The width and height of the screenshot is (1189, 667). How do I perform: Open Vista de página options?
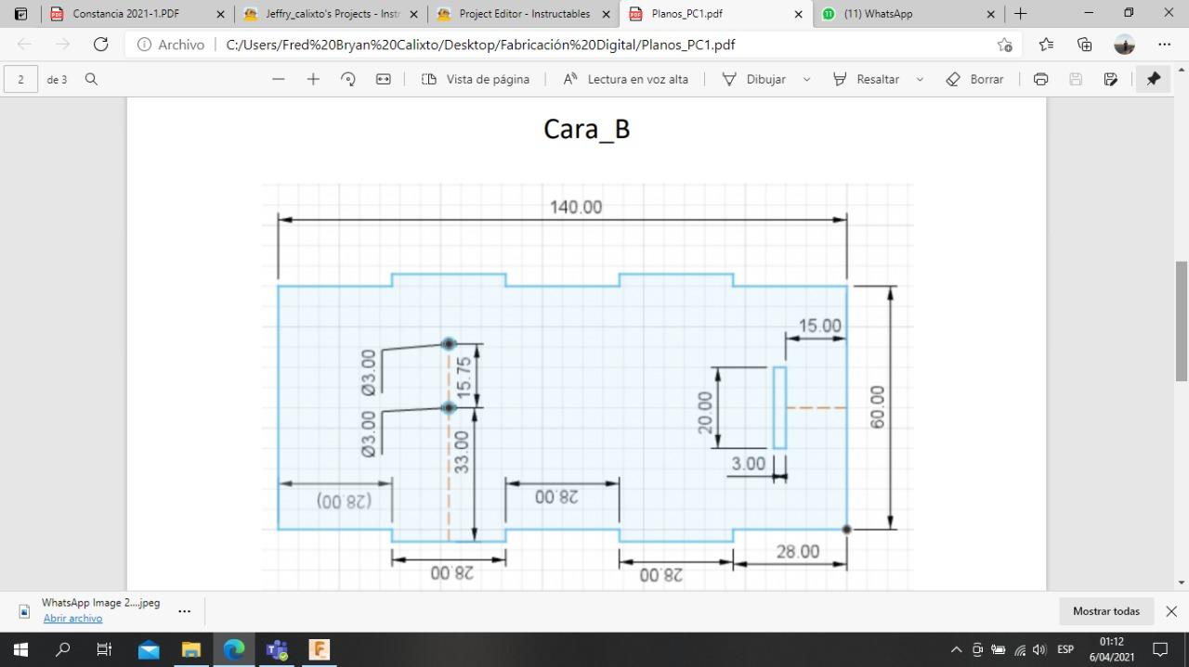[x=476, y=79]
